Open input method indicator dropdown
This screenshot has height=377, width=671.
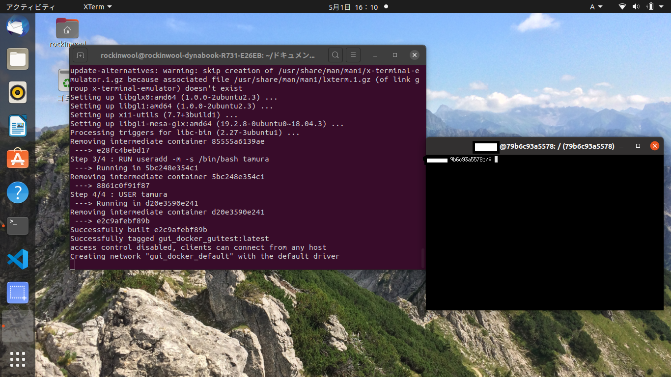tap(595, 7)
